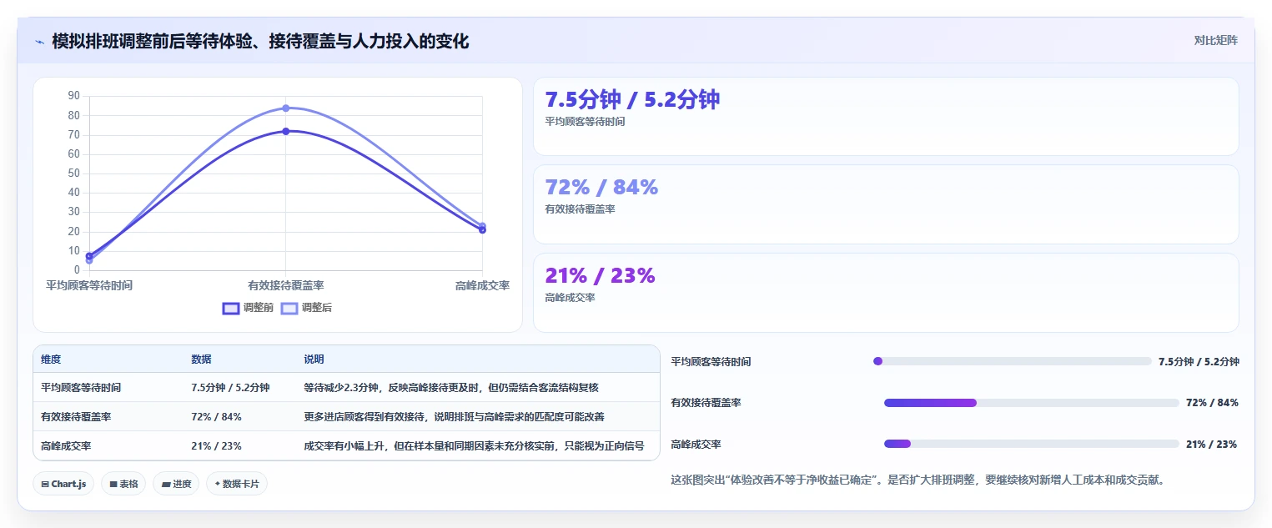Click the 调整前 data point for 高峰成交率
This screenshot has height=528, width=1272.
[x=482, y=230]
